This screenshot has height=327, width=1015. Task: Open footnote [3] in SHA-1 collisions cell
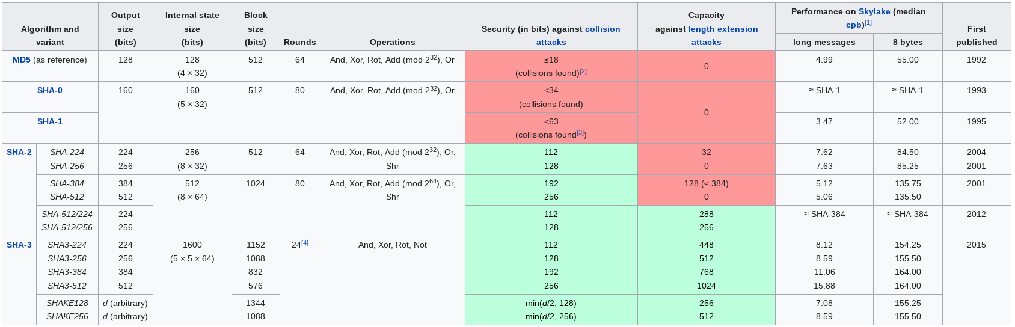click(x=580, y=133)
